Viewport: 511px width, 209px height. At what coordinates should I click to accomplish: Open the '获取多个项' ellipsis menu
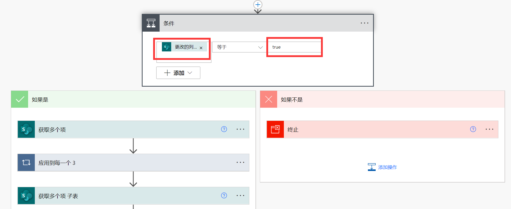240,129
